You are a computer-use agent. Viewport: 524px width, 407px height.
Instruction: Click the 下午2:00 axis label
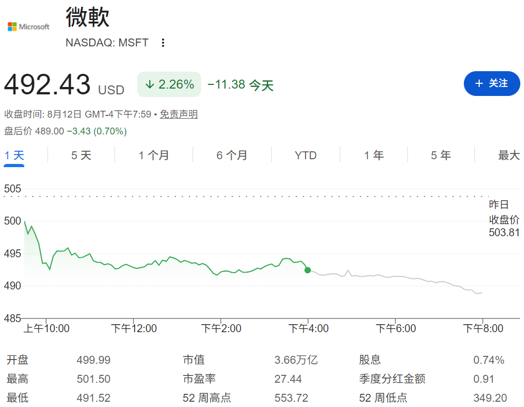coord(221,328)
